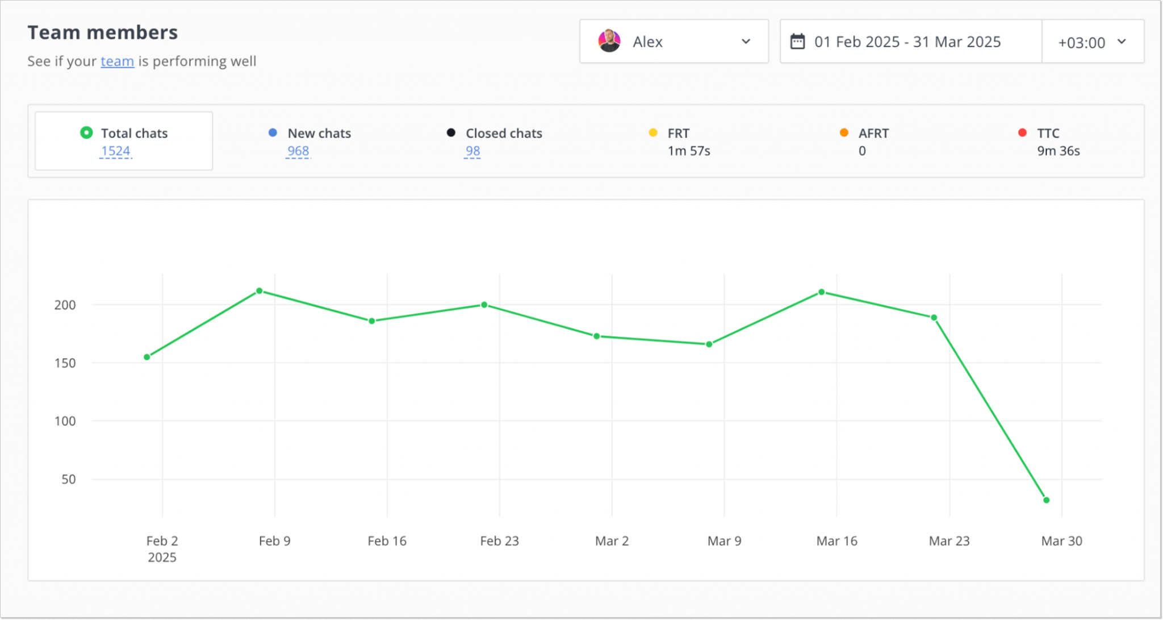Viewport: 1163px width, 620px height.
Task: Expand the 01 Feb - 31 Mar date range picker
Action: coord(907,41)
